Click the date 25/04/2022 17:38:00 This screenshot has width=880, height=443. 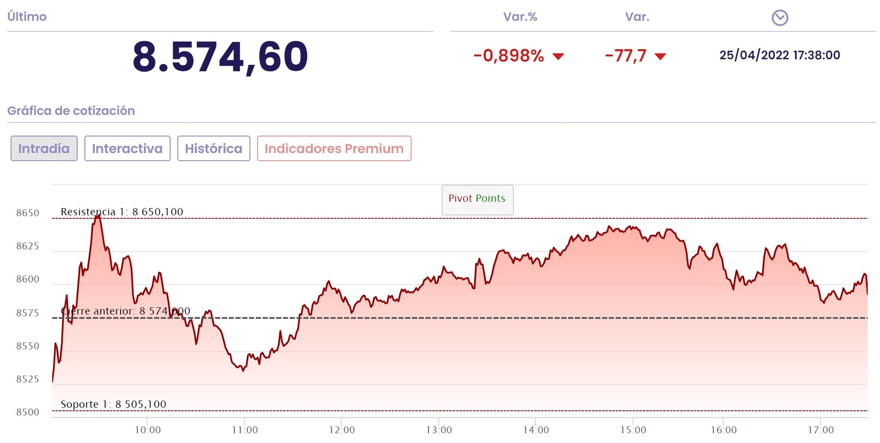coord(779,55)
